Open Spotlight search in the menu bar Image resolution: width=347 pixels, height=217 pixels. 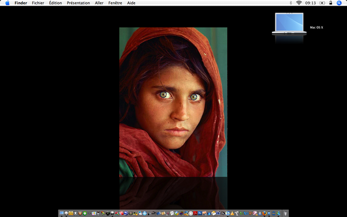pyautogui.click(x=339, y=3)
